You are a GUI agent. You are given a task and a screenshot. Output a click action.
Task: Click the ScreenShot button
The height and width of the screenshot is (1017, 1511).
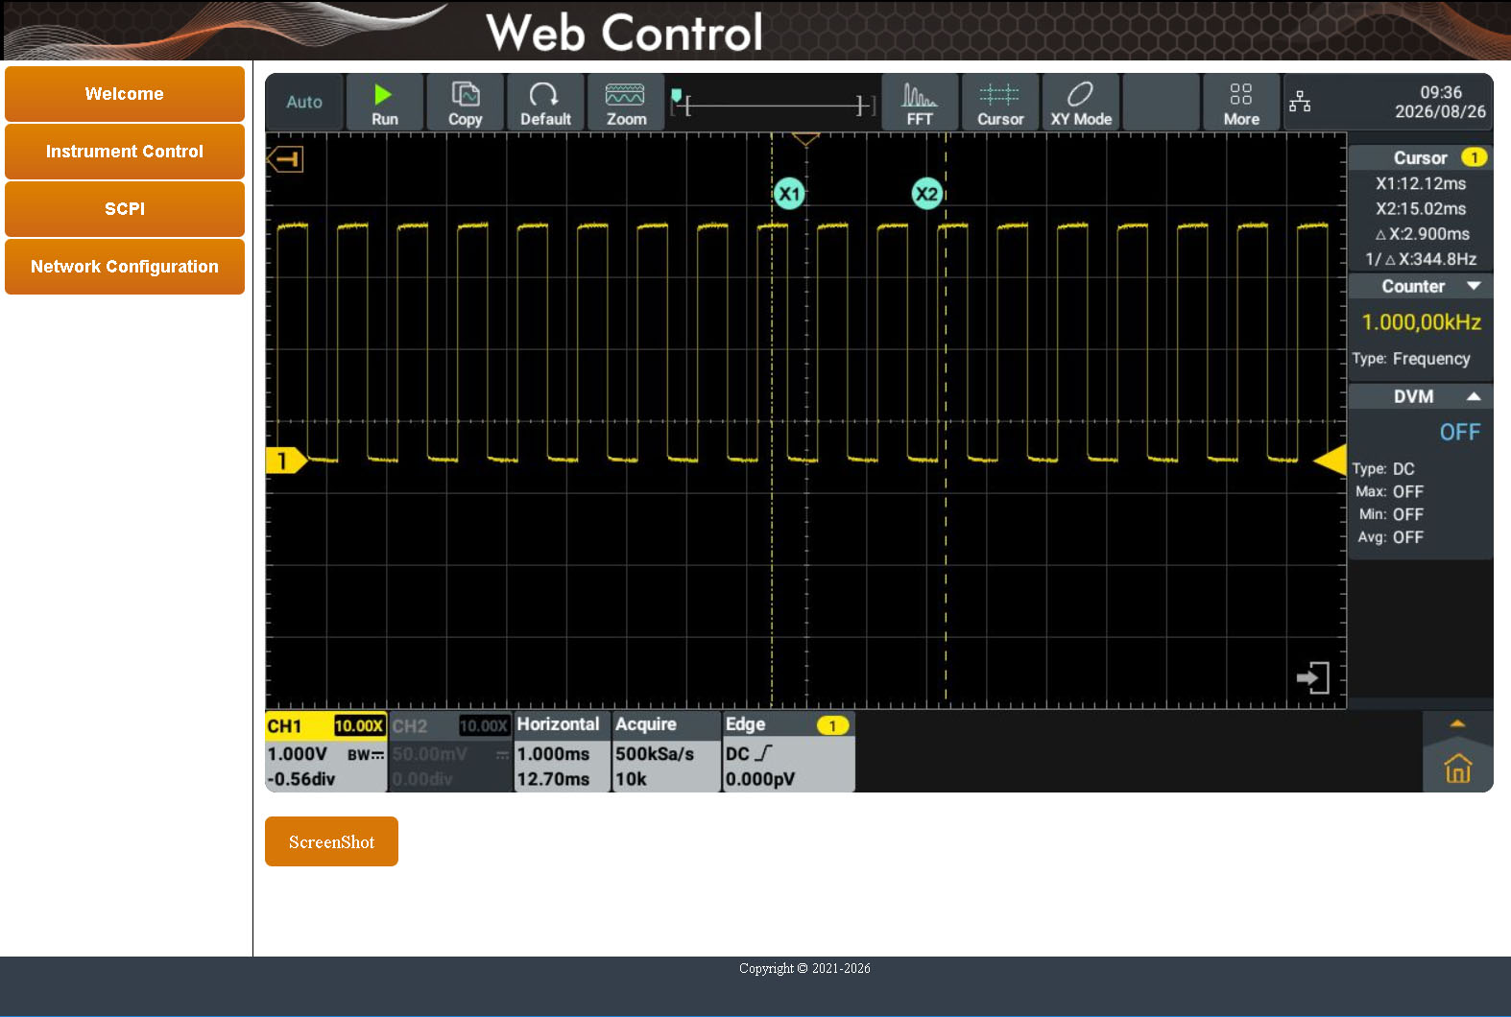[331, 841]
